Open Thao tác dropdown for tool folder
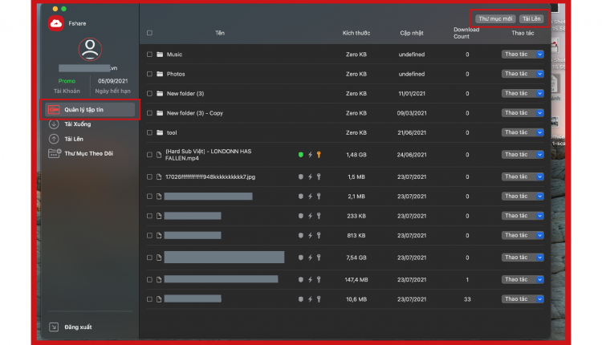This screenshot has width=602, height=345. (523, 132)
